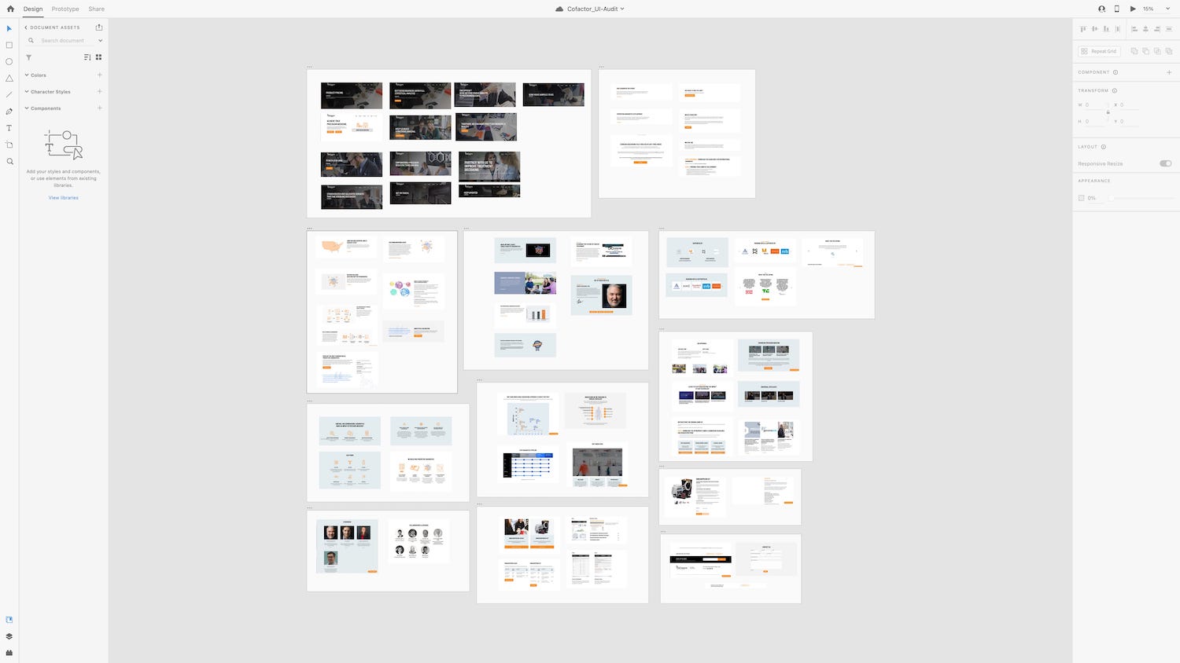Click the height H input field

(x=1095, y=121)
